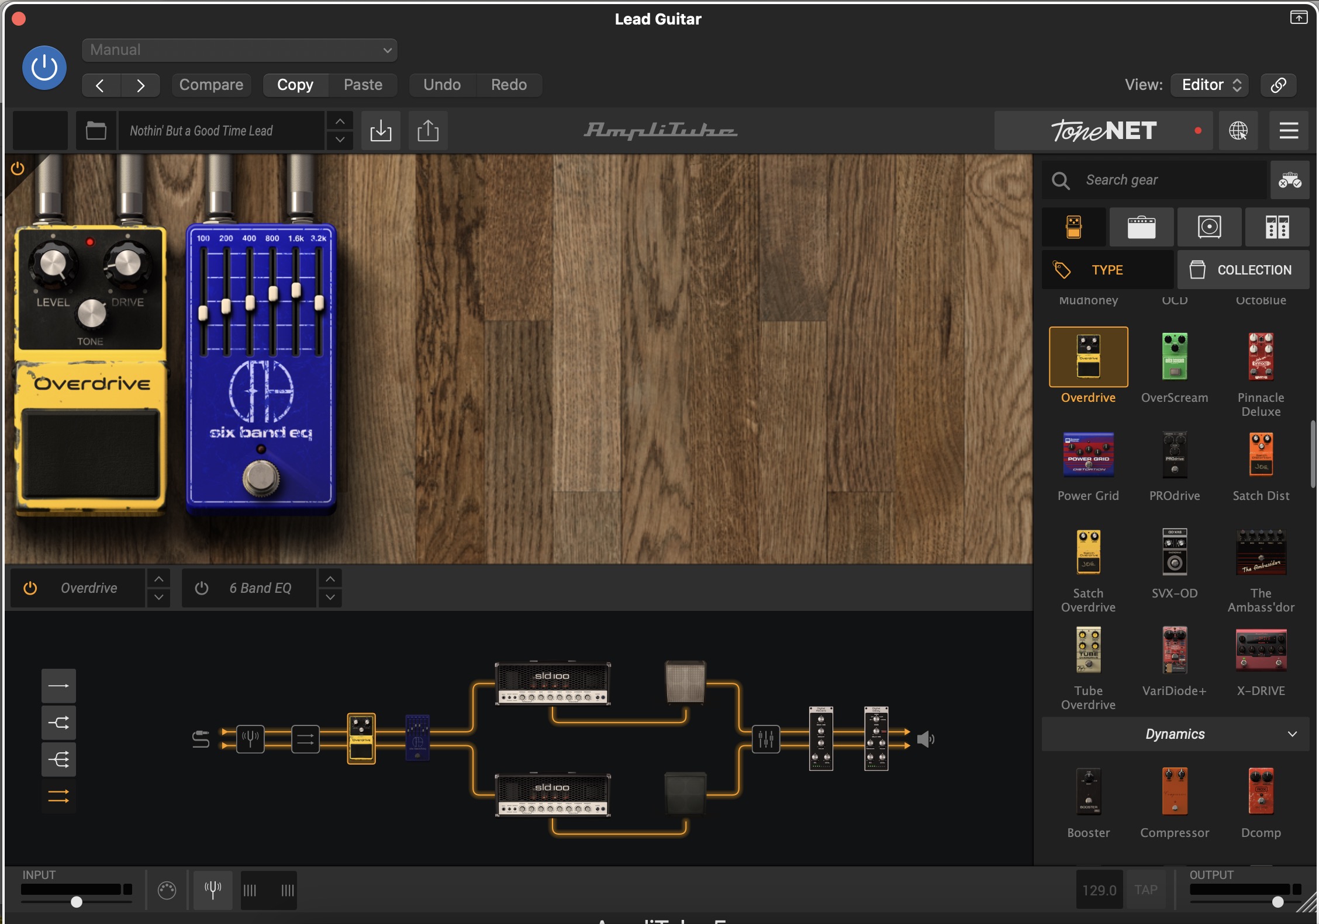The image size is (1319, 924).
Task: Select the Pinnacle Deluxe pedal
Action: coord(1261,374)
